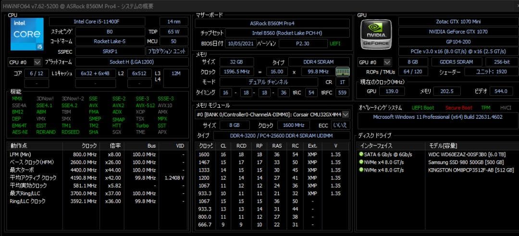This screenshot has height=236, width=519.
Task: Click the UEFI Boot status label
Action: pyautogui.click(x=423, y=108)
